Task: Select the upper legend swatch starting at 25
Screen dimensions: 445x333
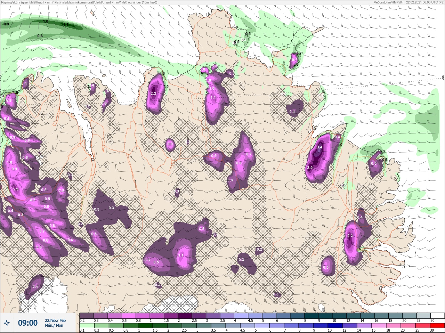Action: coord(423,316)
